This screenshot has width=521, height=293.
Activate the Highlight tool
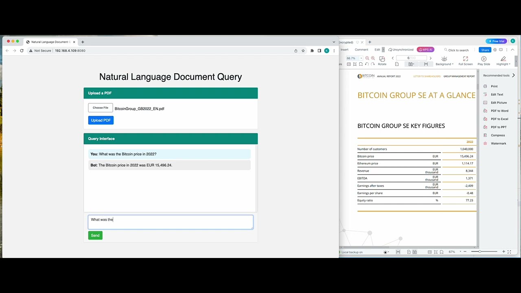tap(503, 59)
